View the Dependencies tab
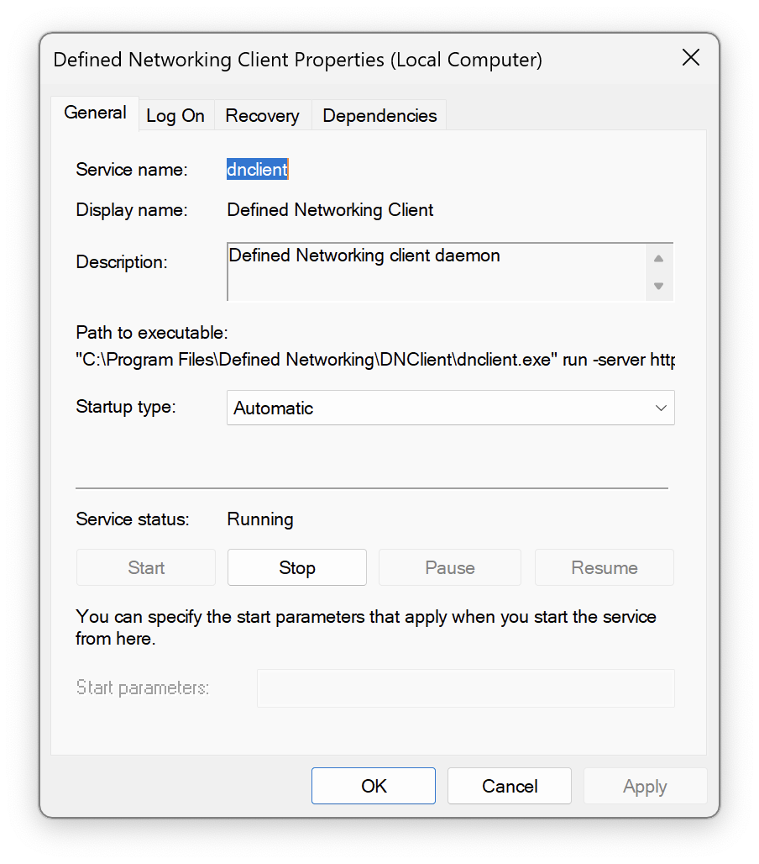The image size is (759, 864). point(379,115)
